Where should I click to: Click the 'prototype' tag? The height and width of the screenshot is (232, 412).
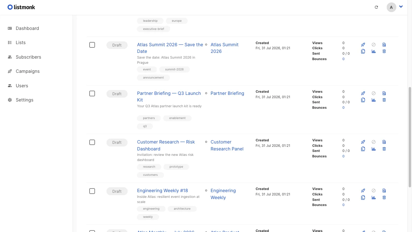click(176, 167)
